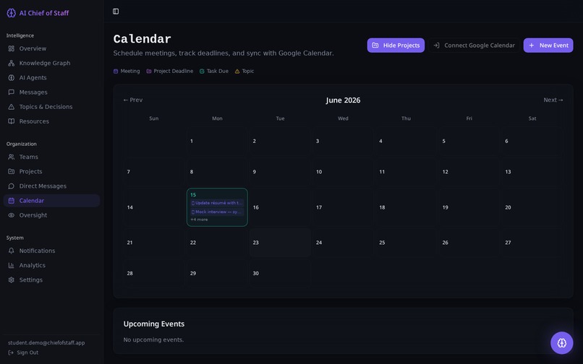Toggle Hide Projects button

click(x=396, y=45)
